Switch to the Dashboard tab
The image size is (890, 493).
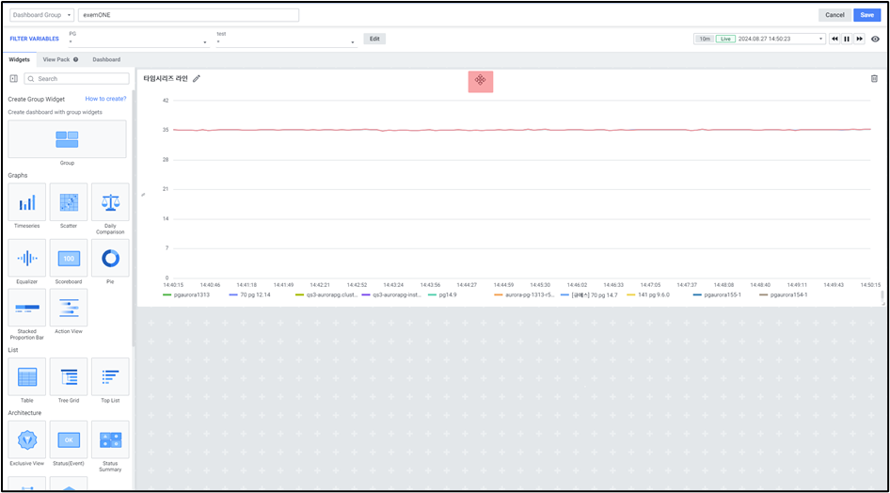(x=106, y=59)
